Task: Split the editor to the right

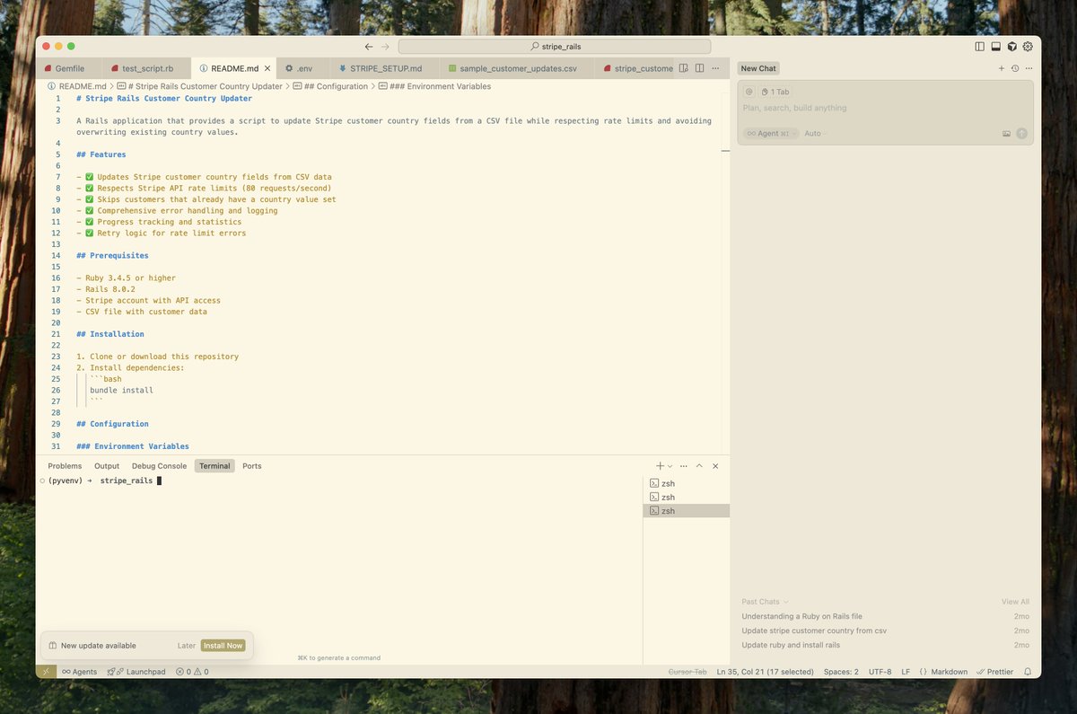Action: (x=699, y=68)
